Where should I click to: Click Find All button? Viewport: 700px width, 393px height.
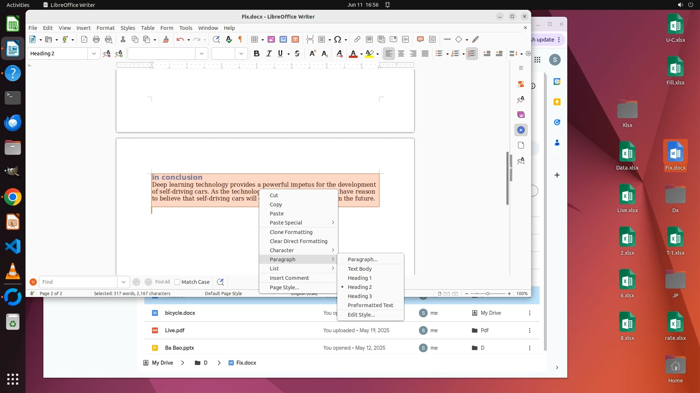pyautogui.click(x=162, y=282)
